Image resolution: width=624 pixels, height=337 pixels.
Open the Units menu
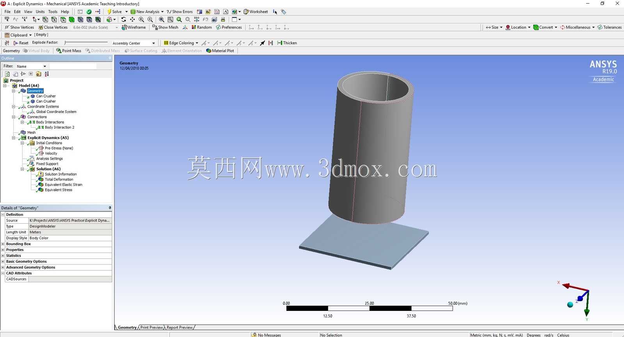[40, 12]
